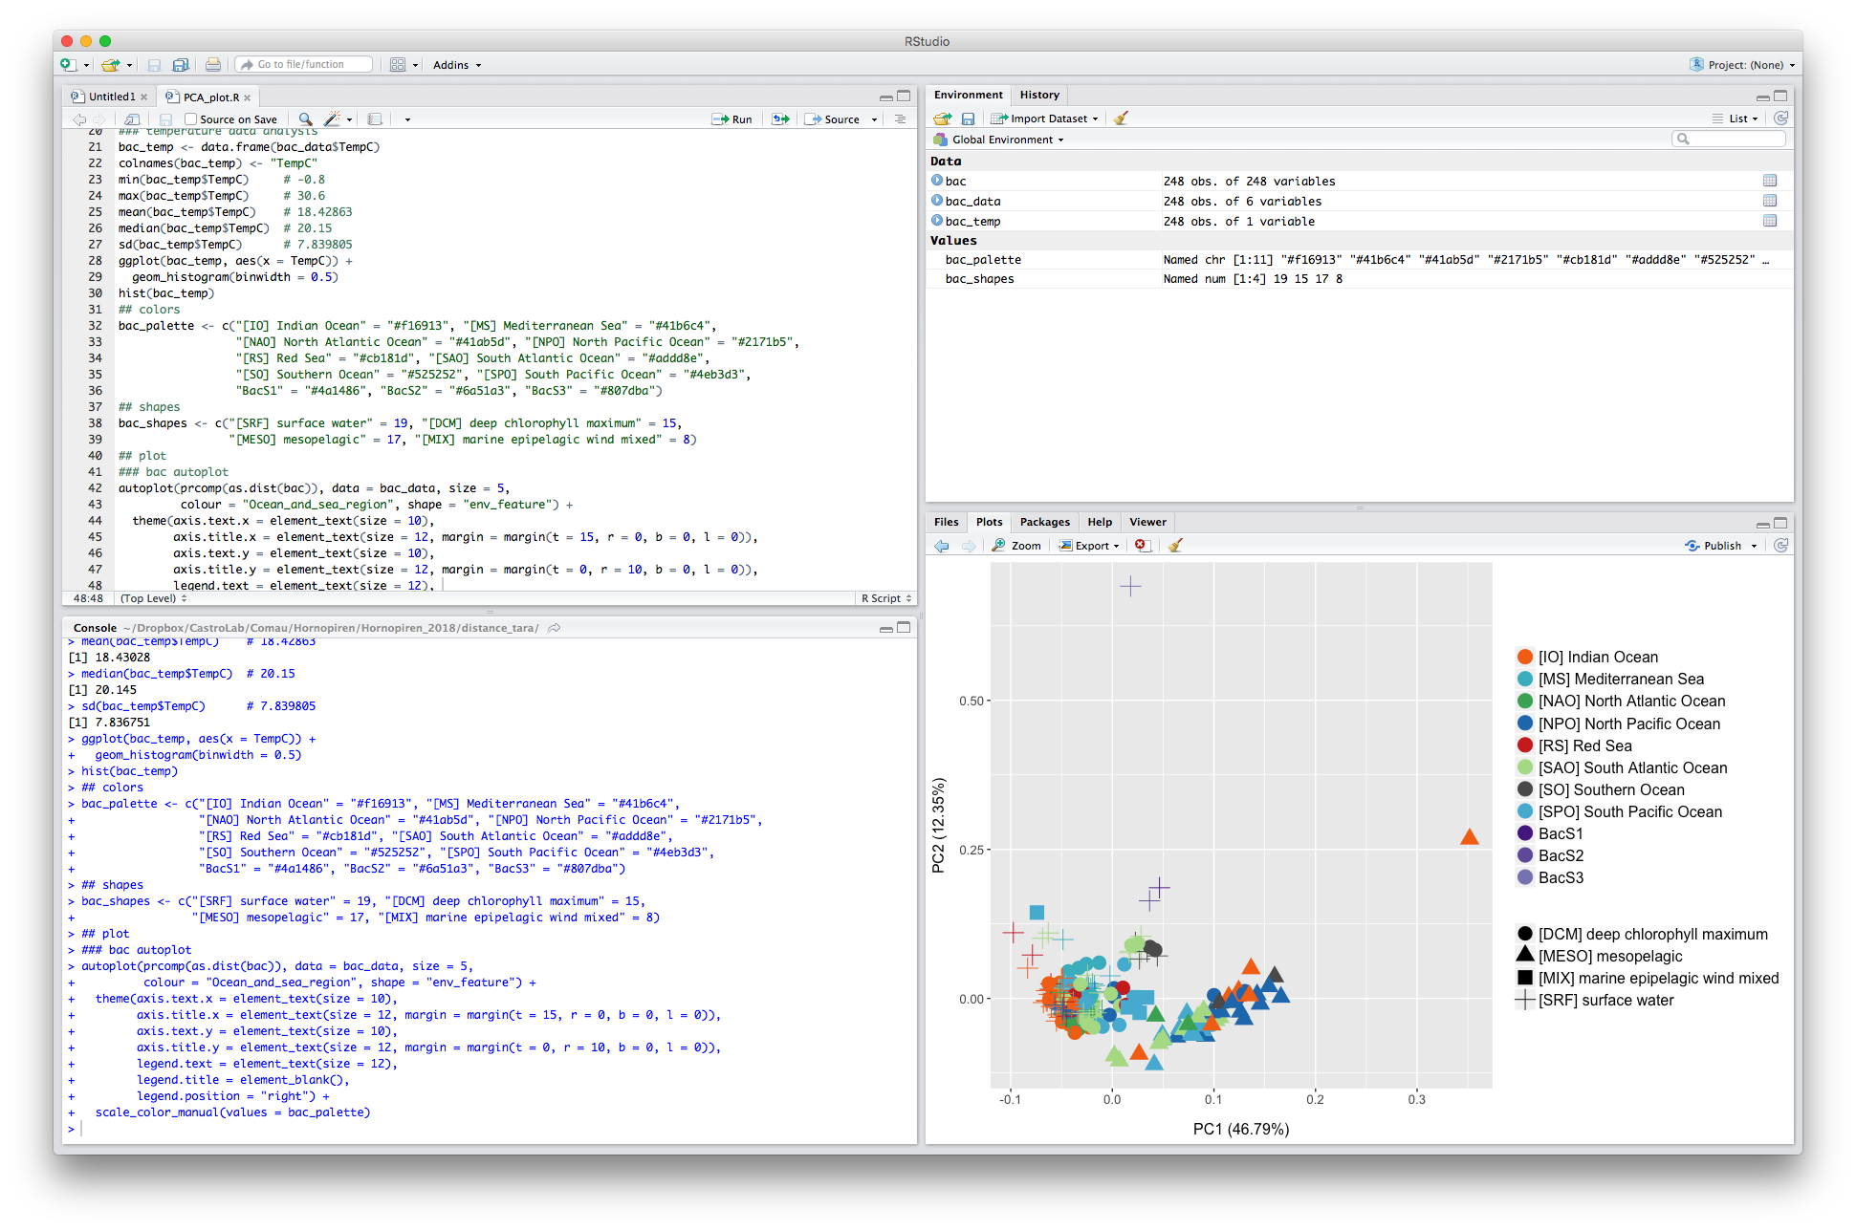Screen dimensions: 1856x1231
Task: Click the Zoom button in Plots
Action: click(x=1015, y=546)
